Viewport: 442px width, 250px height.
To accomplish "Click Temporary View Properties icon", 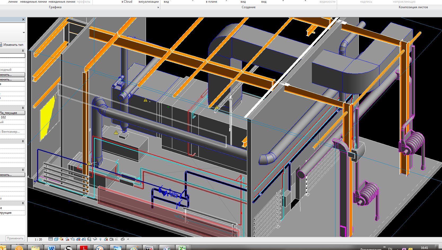I will 112,239.
